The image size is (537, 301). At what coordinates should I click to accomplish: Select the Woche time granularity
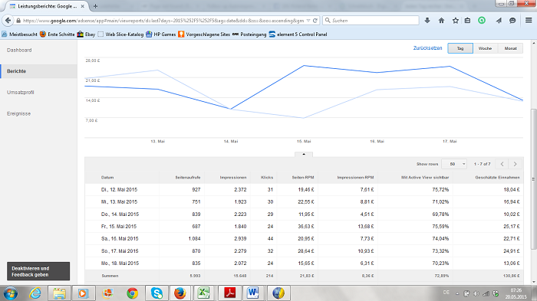(485, 48)
